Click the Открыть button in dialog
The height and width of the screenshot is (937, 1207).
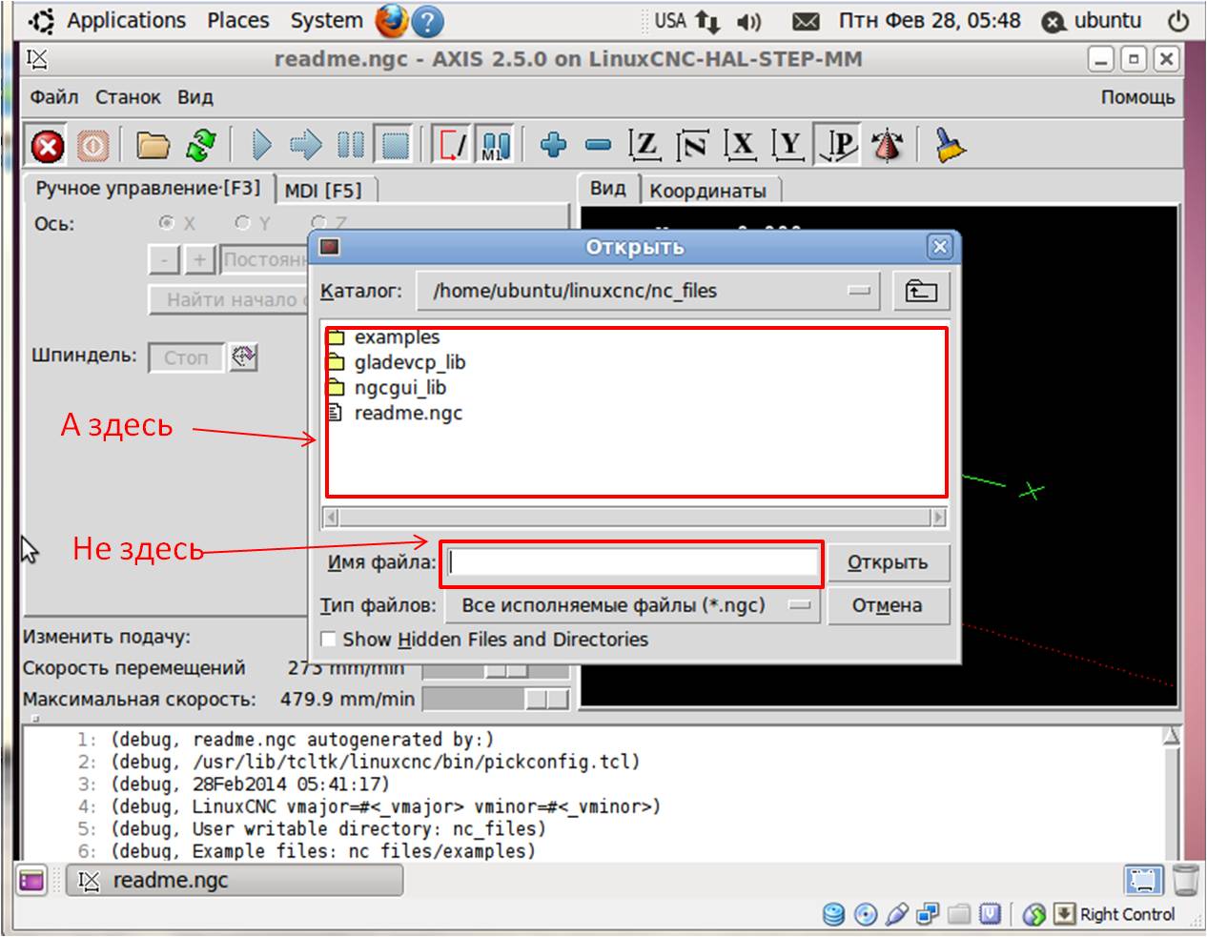[x=888, y=562]
